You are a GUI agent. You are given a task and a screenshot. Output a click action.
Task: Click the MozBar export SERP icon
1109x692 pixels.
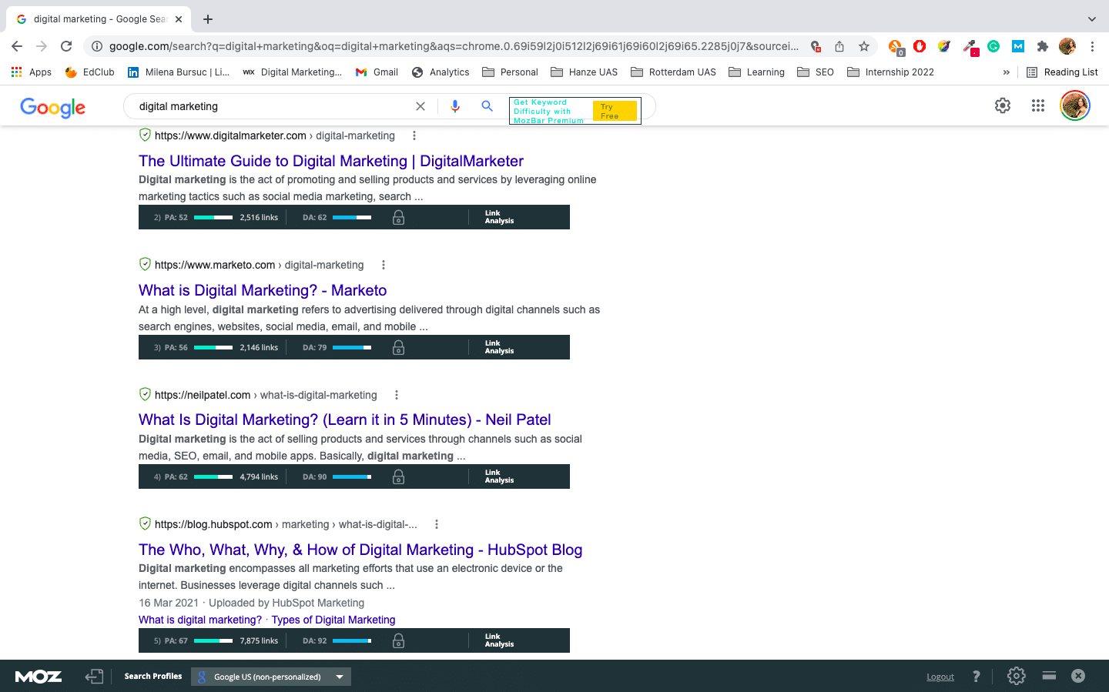(94, 677)
